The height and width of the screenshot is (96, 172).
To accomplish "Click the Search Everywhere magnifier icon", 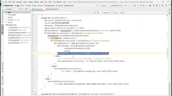I will pos(166,5).
